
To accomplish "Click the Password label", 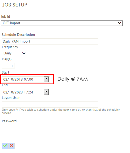I will click(x=9, y=121).
